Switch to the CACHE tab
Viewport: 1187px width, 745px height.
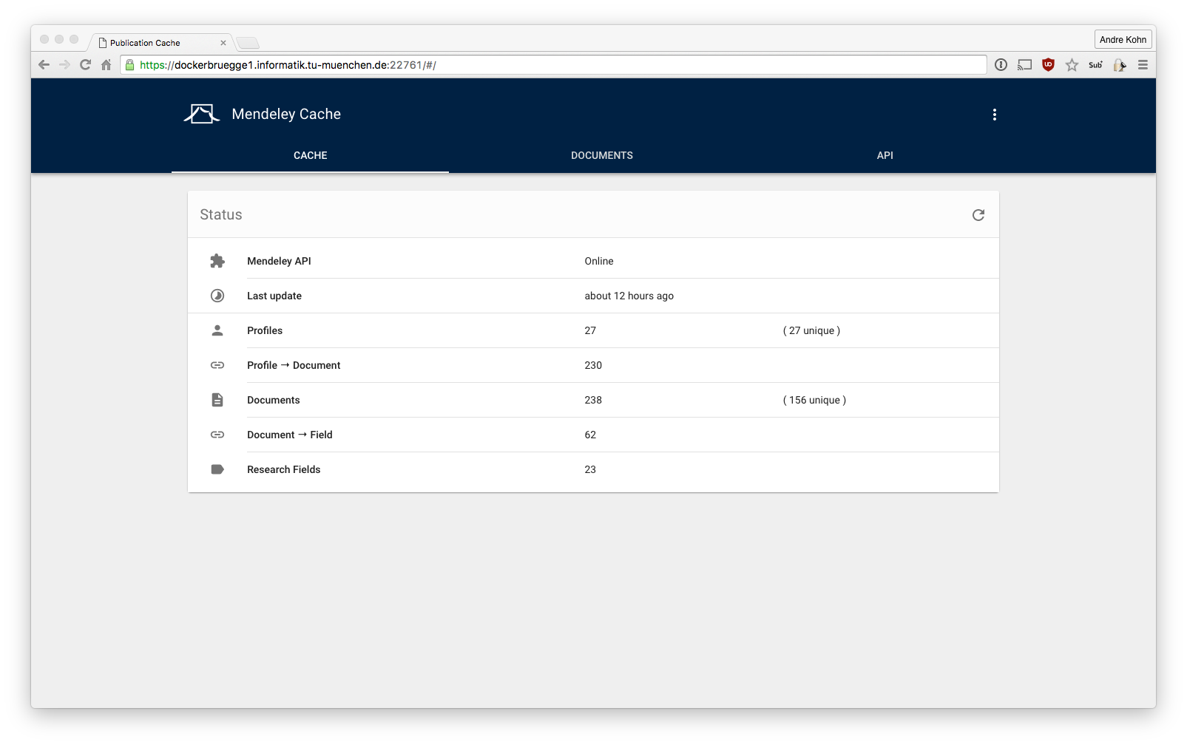point(310,155)
